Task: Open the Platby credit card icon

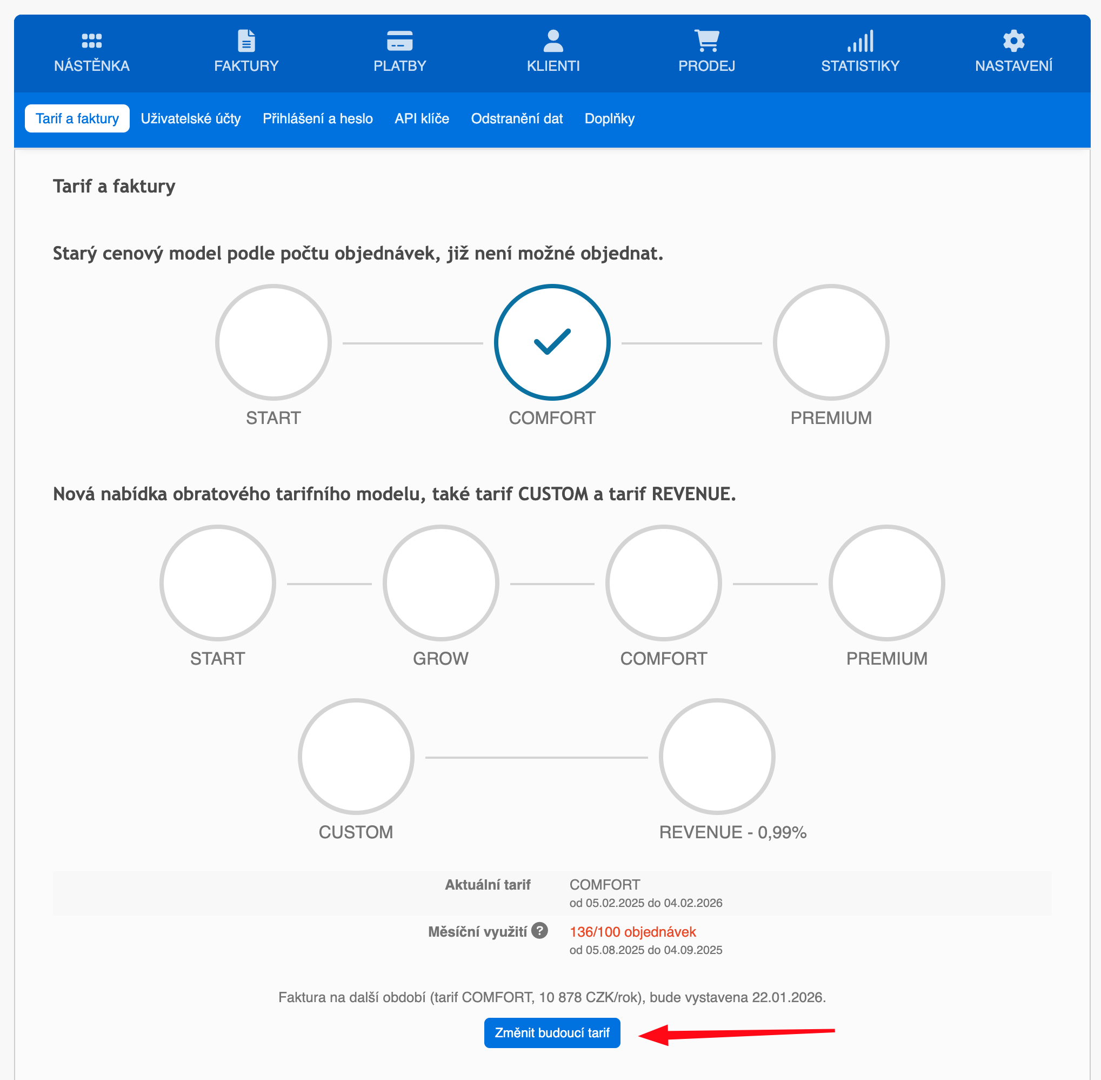Action: tap(399, 41)
